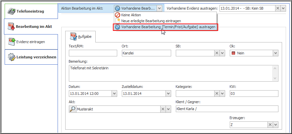Viewport: 292px width, 134px height.
Task: Click the Aufgabe tab
Action: pyautogui.click(x=80, y=37)
